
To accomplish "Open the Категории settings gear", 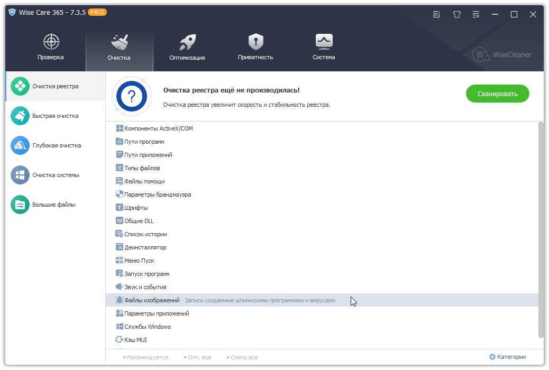I will click(x=507, y=357).
